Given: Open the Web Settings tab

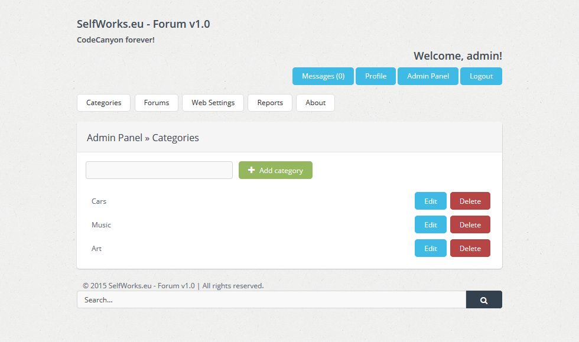Looking at the screenshot, I should tap(213, 103).
